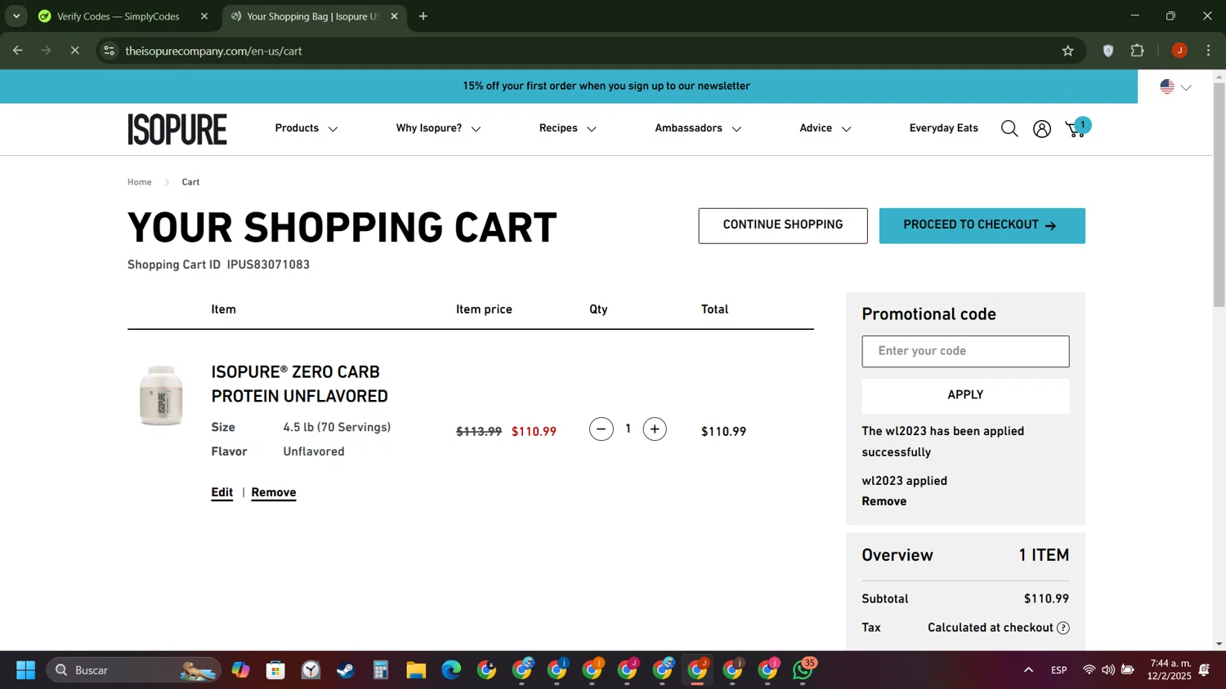Open Everyday Eats menu item
Viewport: 1226px width, 689px height.
pos(943,128)
